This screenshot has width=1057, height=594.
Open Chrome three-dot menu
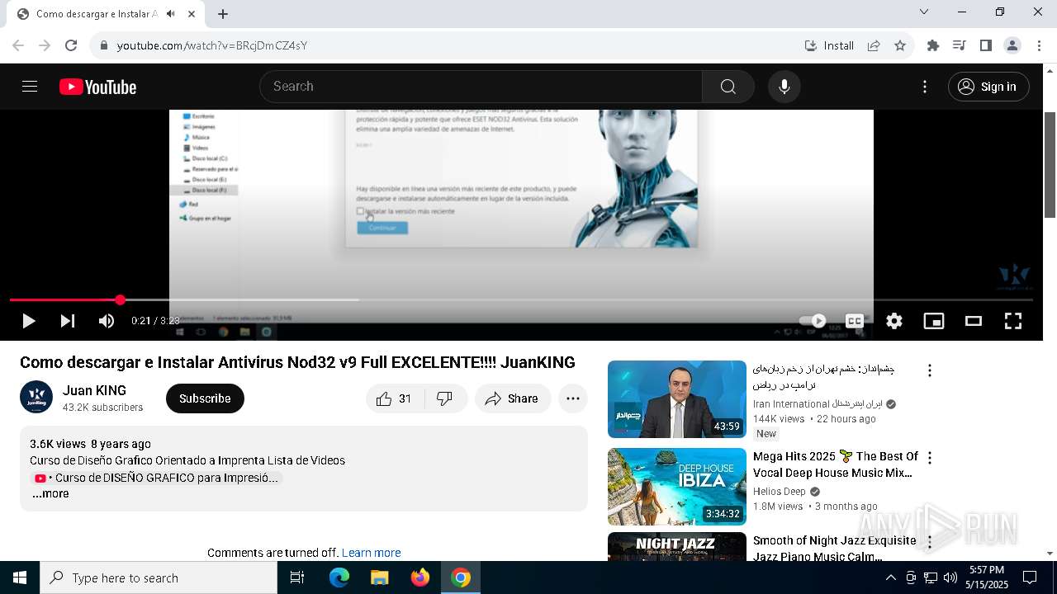click(x=1039, y=45)
